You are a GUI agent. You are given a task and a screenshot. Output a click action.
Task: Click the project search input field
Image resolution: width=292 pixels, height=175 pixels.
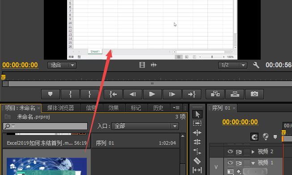click(45, 126)
